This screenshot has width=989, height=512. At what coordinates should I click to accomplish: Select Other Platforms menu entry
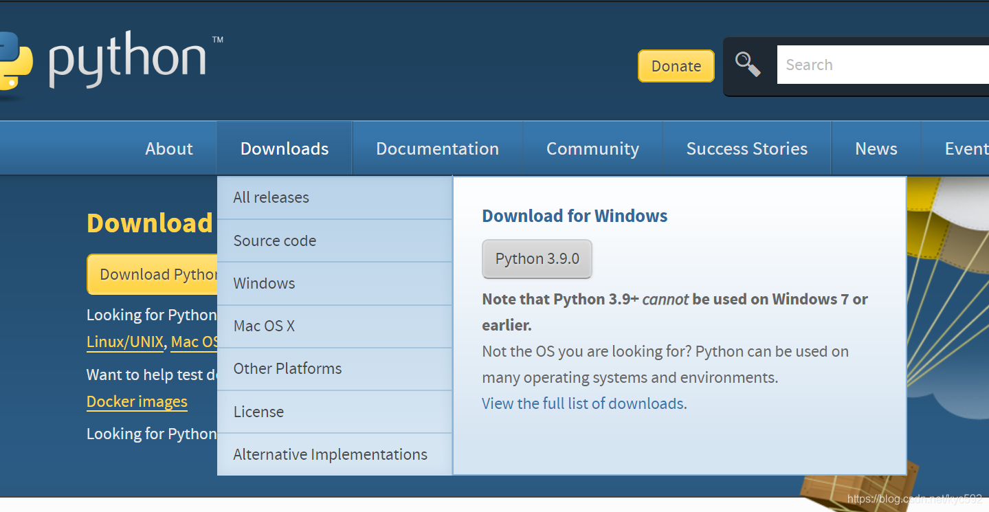(x=335, y=369)
